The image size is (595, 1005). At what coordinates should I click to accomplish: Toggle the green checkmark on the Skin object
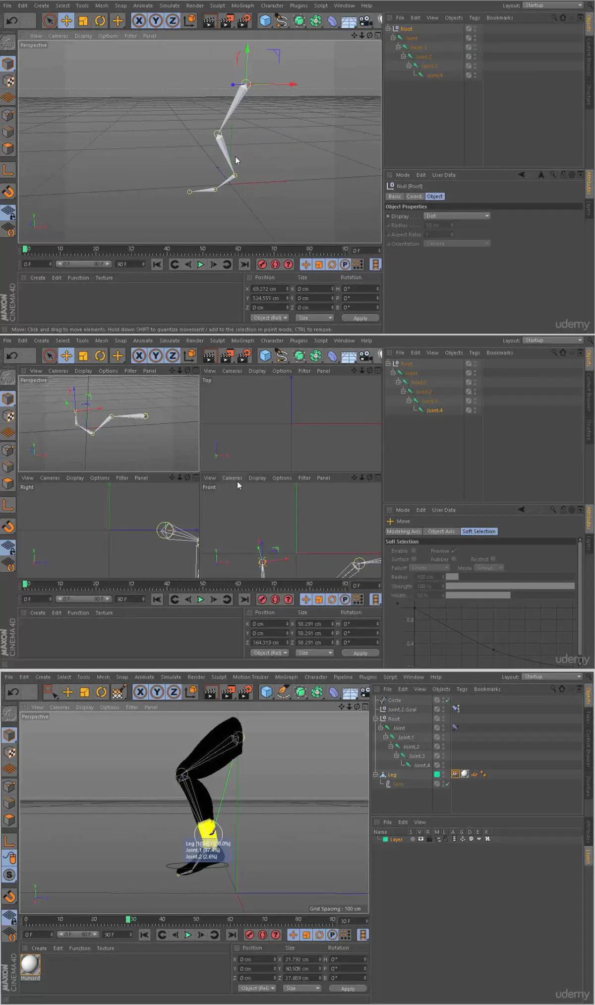click(x=447, y=784)
